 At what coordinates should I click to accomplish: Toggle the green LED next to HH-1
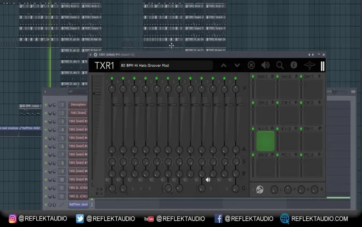point(253,77)
